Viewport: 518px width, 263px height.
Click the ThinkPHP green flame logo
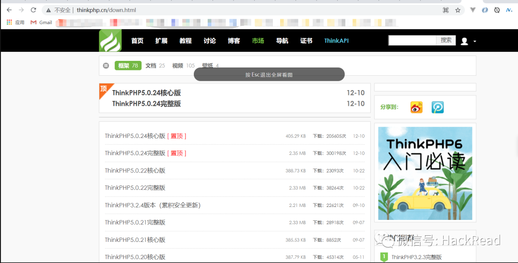pos(110,40)
